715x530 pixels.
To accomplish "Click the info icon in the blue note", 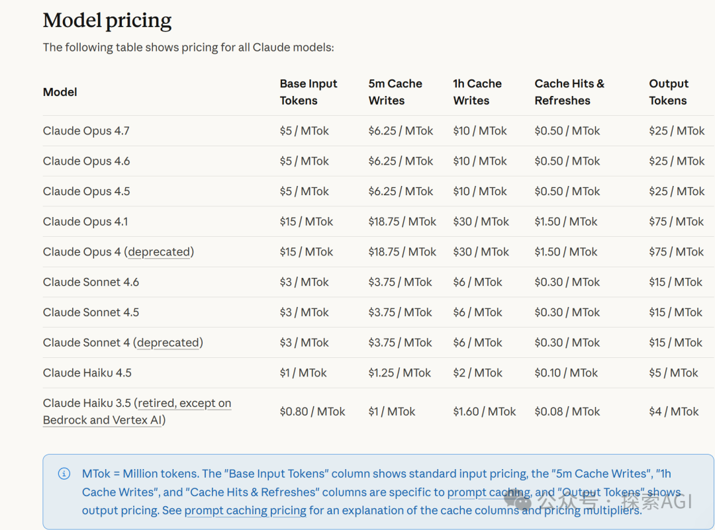I will pyautogui.click(x=64, y=474).
